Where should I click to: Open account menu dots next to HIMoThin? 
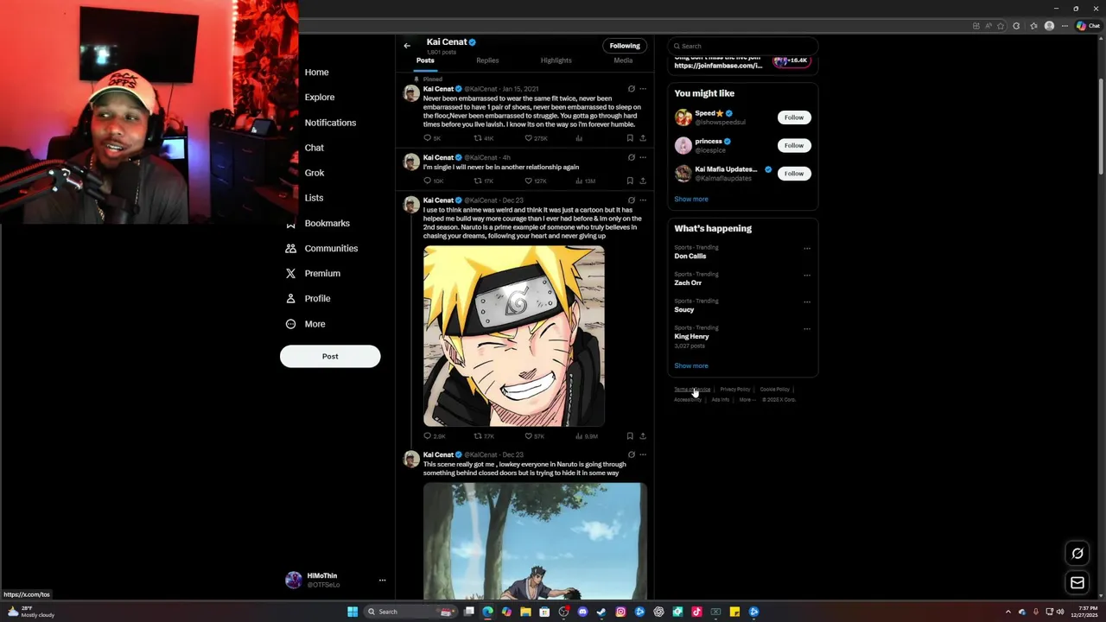pyautogui.click(x=382, y=581)
